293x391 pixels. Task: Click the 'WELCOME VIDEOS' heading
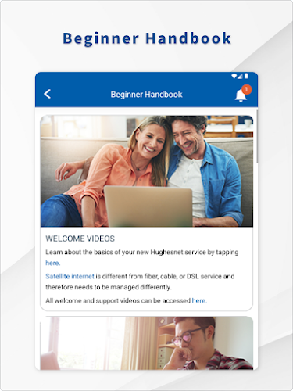[x=80, y=239]
